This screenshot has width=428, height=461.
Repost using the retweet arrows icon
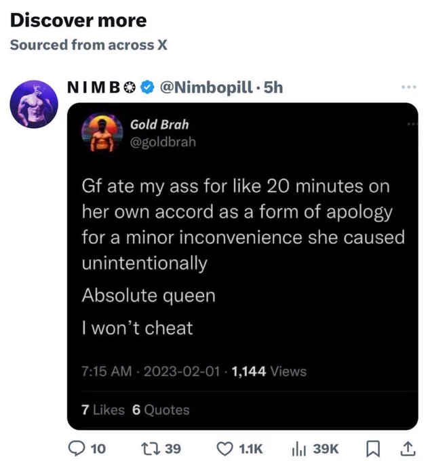[151, 448]
